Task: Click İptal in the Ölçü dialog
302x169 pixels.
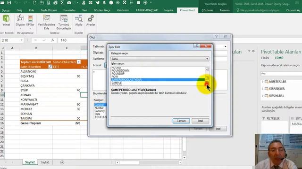Action: coord(218,129)
